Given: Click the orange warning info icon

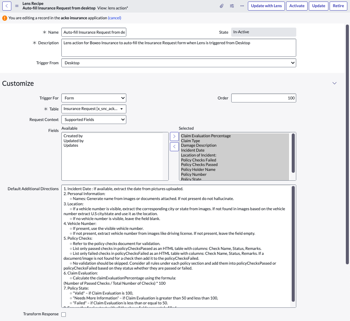Looking at the screenshot, I should [5, 18].
